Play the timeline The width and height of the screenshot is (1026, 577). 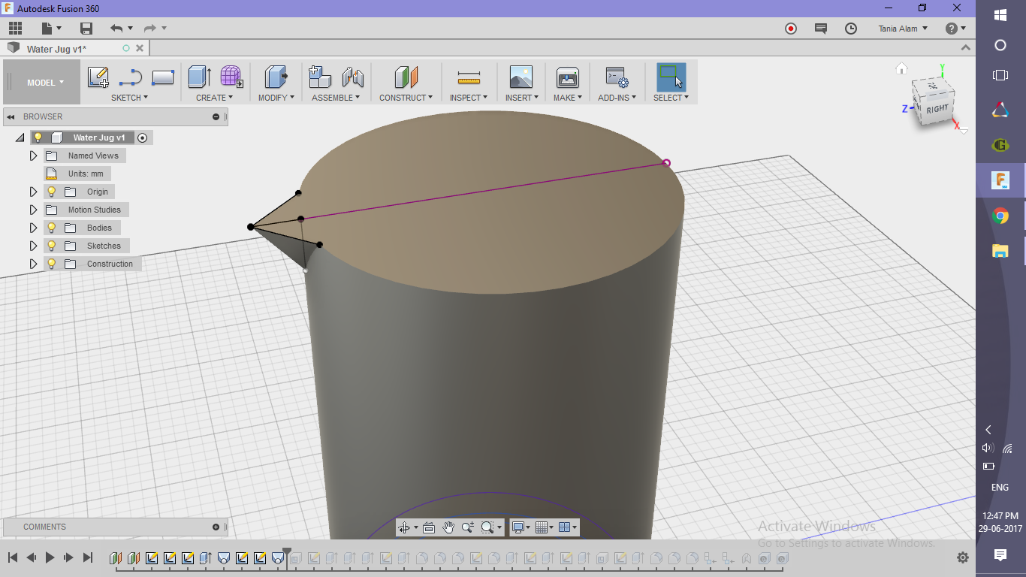(50, 557)
